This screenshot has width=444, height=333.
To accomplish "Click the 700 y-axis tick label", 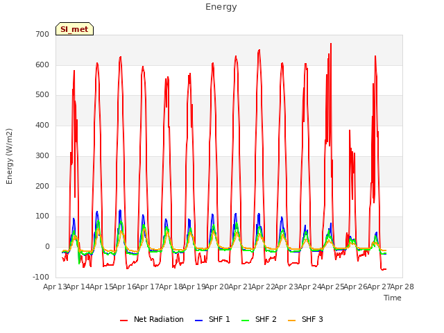I will pos(42,34).
